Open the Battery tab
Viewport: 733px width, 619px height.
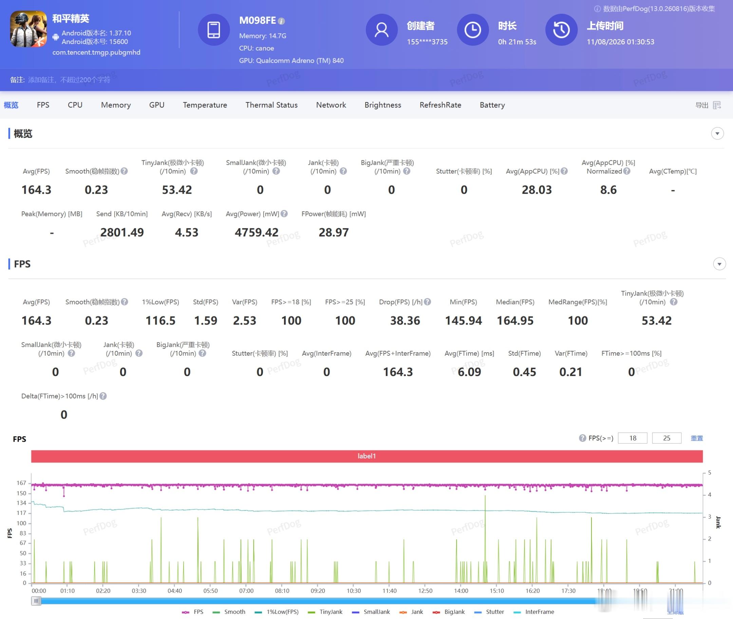tap(492, 105)
